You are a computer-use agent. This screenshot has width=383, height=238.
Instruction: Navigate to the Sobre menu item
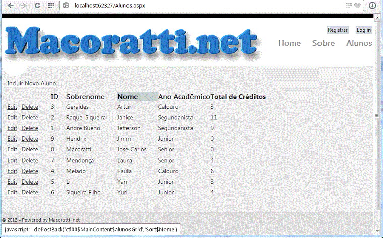pos(324,43)
